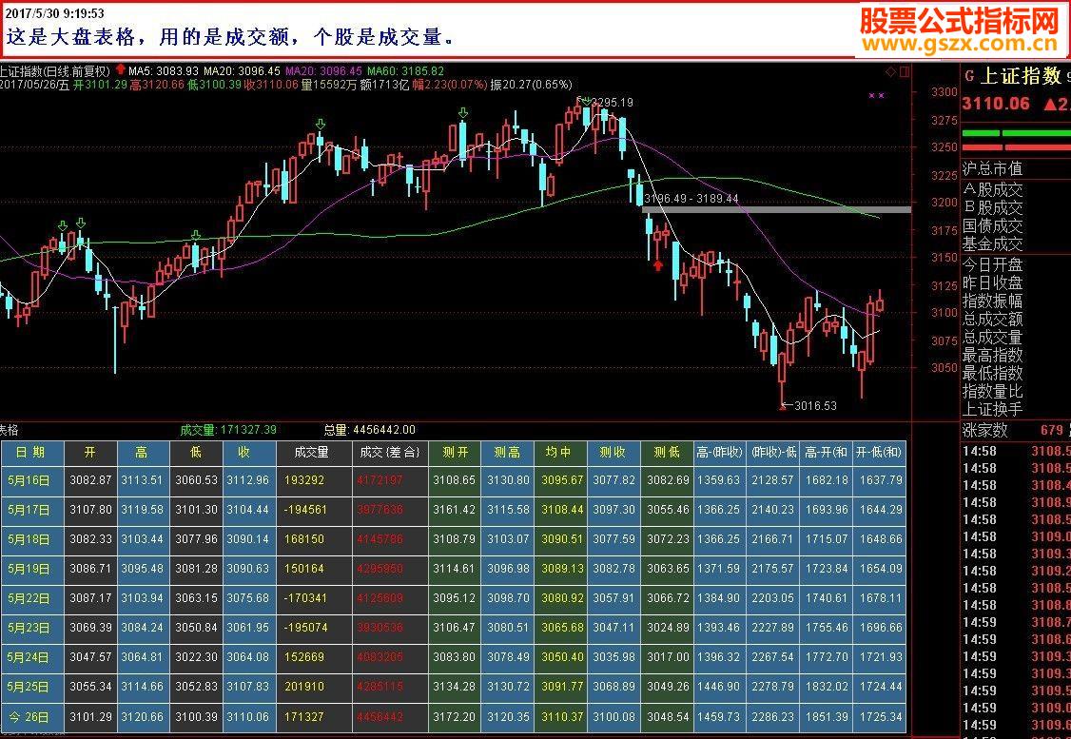
Task: Click the 3250 price axis label
Action: [x=944, y=147]
